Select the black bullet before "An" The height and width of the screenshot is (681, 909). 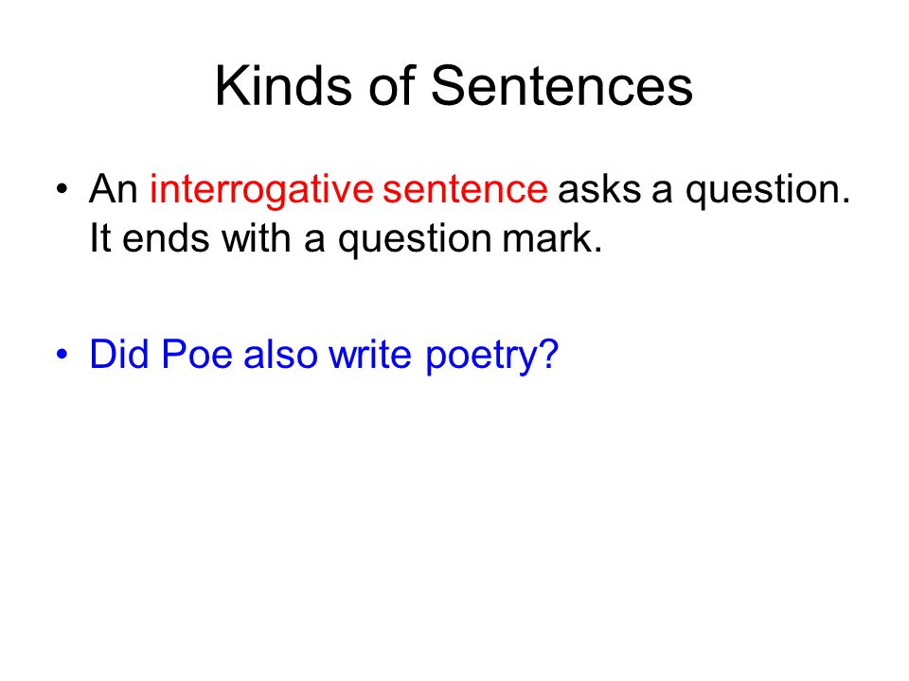(62, 189)
